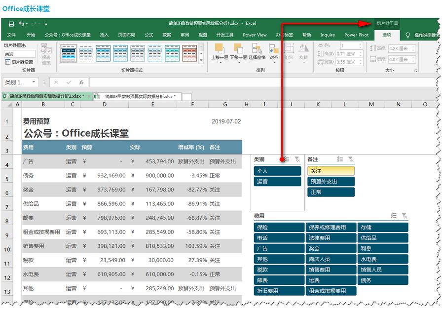Select the teal slicer style thumbnail
The height and width of the screenshot is (309, 444).
[x=172, y=53]
